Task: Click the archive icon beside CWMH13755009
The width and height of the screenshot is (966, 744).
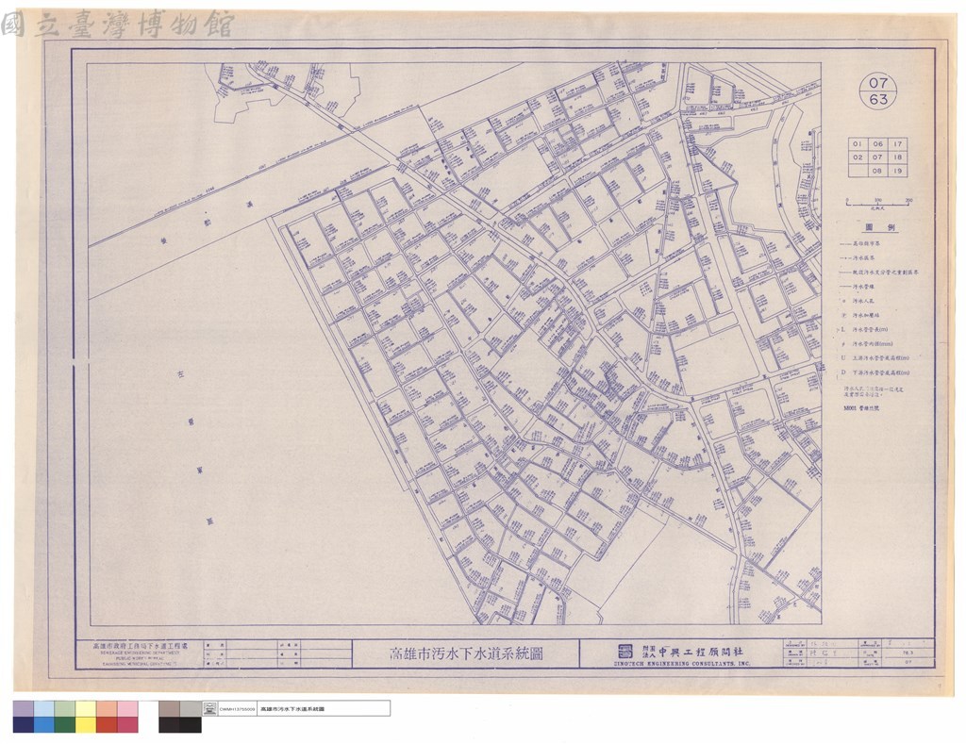Action: coord(209,709)
